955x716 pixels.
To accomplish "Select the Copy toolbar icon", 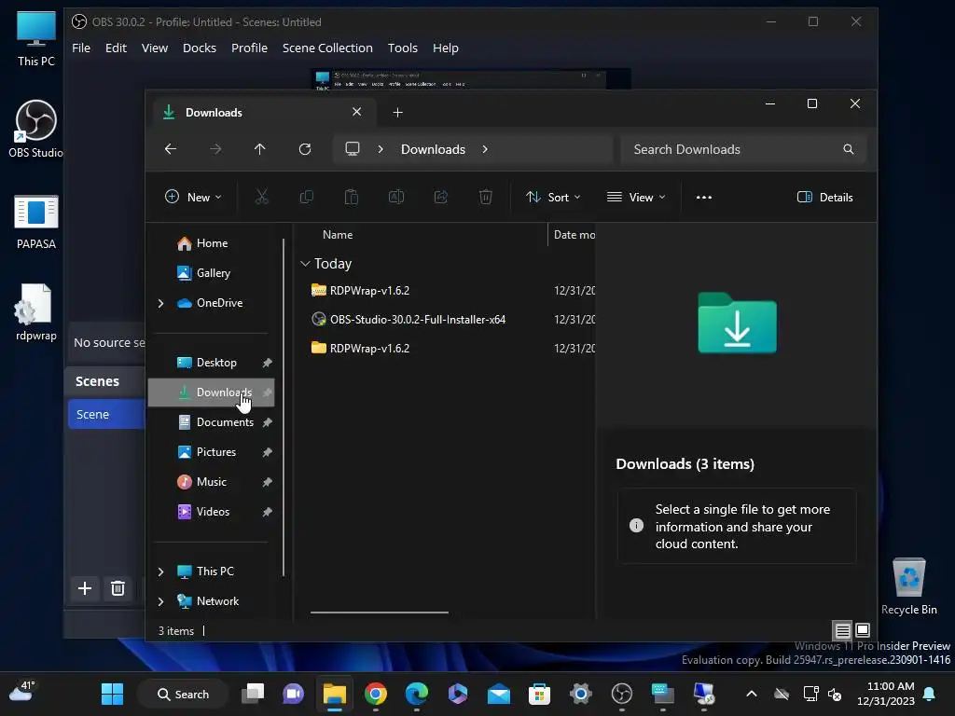I will coord(306,197).
